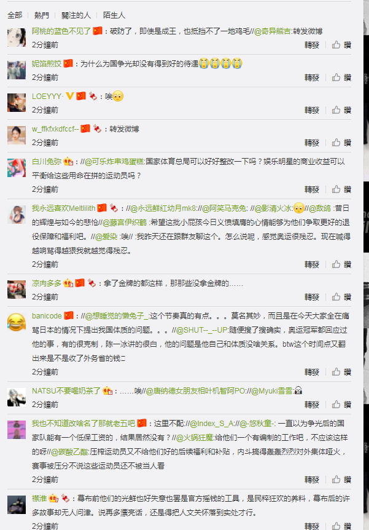Screen dimensions: 369x530
Task: Click 轉發 on 白川兔弥's comment
Action: pos(312,189)
